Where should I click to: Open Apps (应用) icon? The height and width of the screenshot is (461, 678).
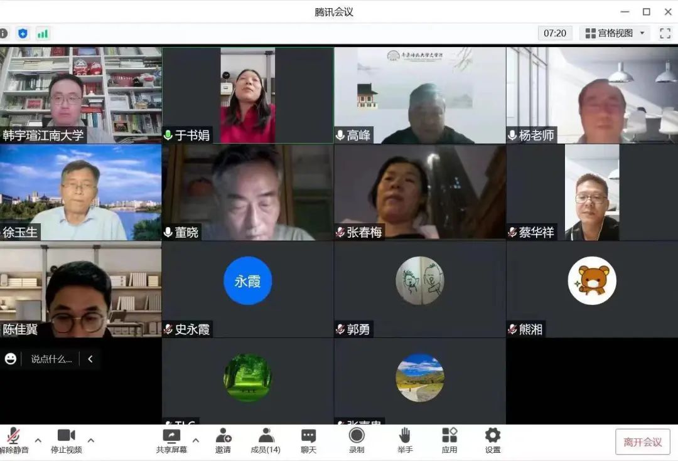[x=449, y=440]
